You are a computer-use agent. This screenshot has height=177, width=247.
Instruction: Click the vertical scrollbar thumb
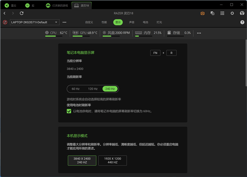(x=246, y=63)
